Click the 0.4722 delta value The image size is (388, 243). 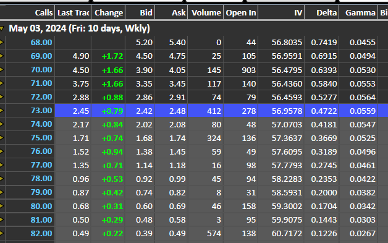[x=324, y=111]
